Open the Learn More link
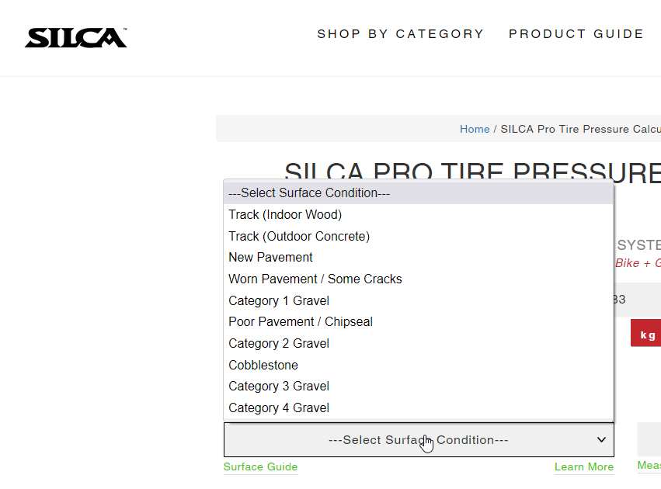Screen dimensions: 661x489 (x=584, y=467)
